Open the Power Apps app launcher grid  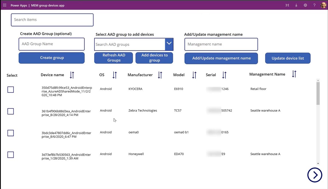tap(4, 5)
